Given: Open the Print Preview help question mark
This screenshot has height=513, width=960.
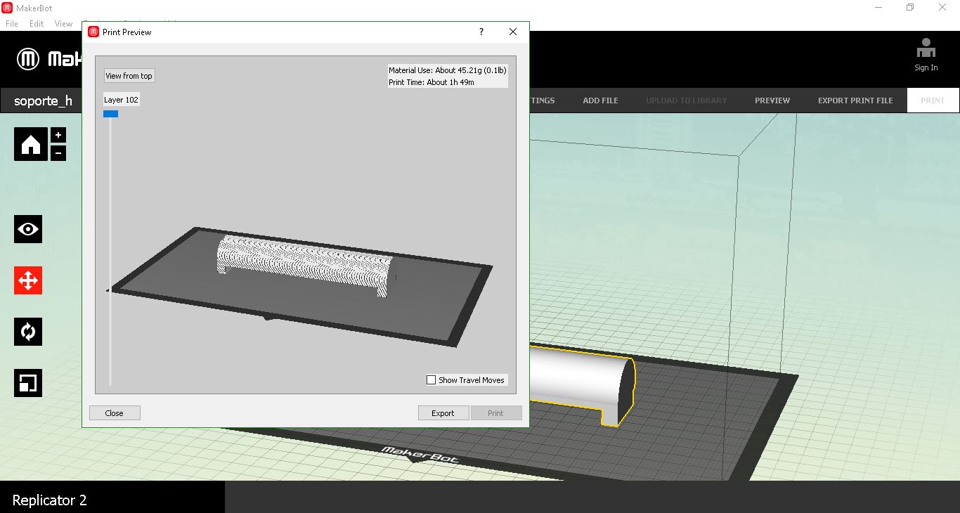Looking at the screenshot, I should (481, 32).
